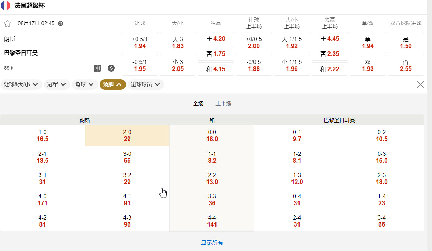Pick correct score 0-3 at 16.0

[x=382, y=157]
